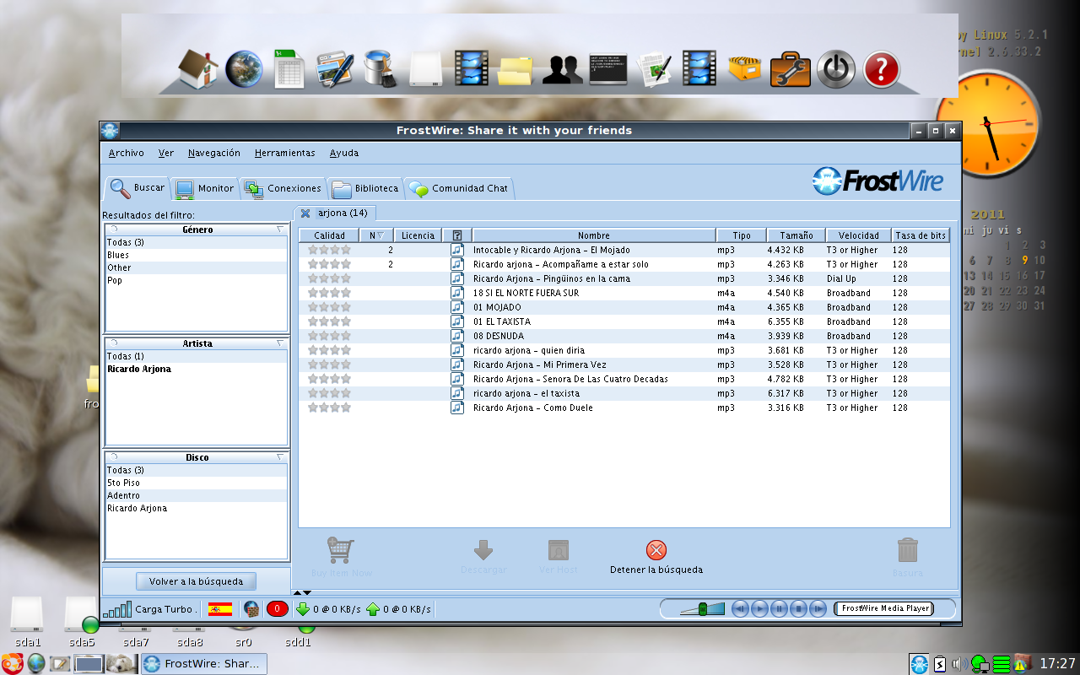Click the upload speed arrow indicator
The image size is (1080, 675).
coord(373,608)
